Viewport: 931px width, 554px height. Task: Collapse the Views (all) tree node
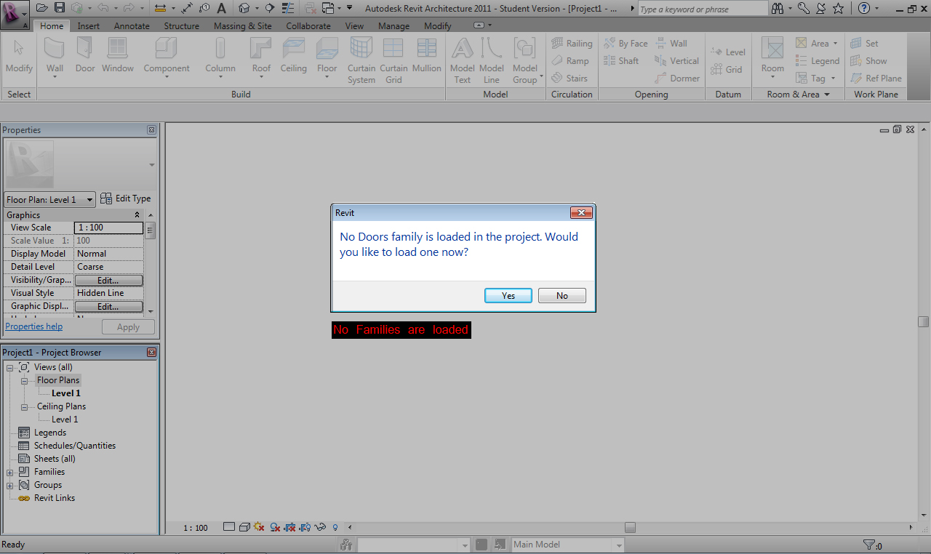10,368
